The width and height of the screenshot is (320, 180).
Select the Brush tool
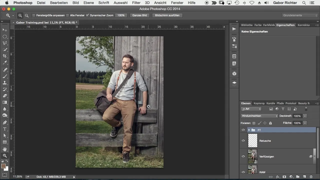tap(5, 76)
